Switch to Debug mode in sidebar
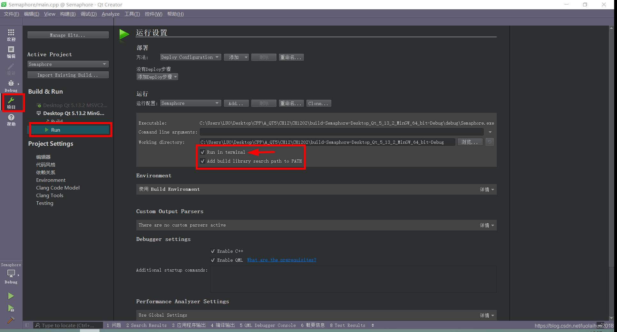This screenshot has height=332, width=617. 11,86
